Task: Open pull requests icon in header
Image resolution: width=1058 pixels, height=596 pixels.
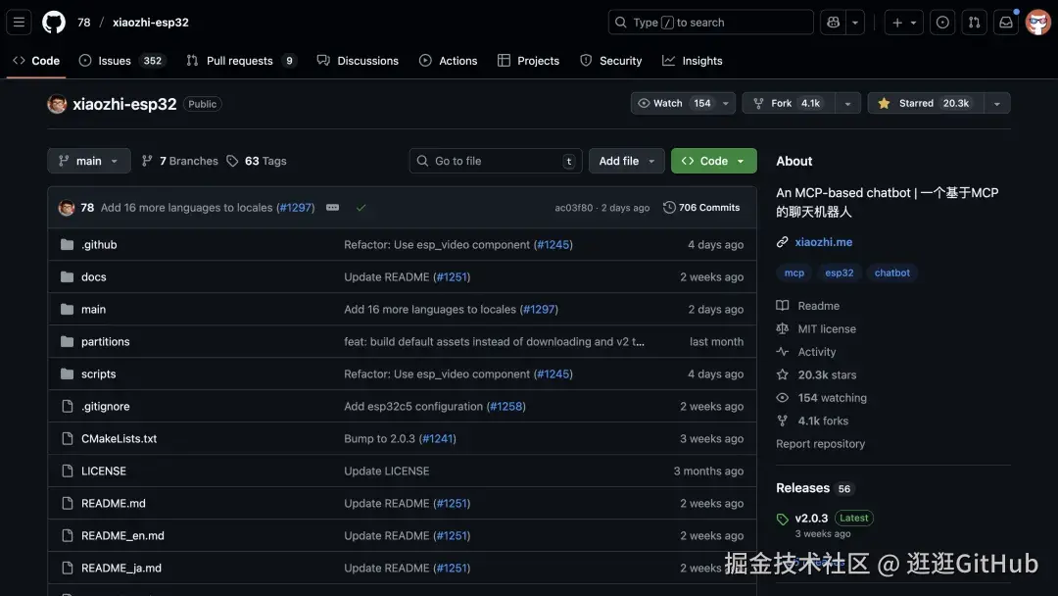Action: pyautogui.click(x=975, y=23)
